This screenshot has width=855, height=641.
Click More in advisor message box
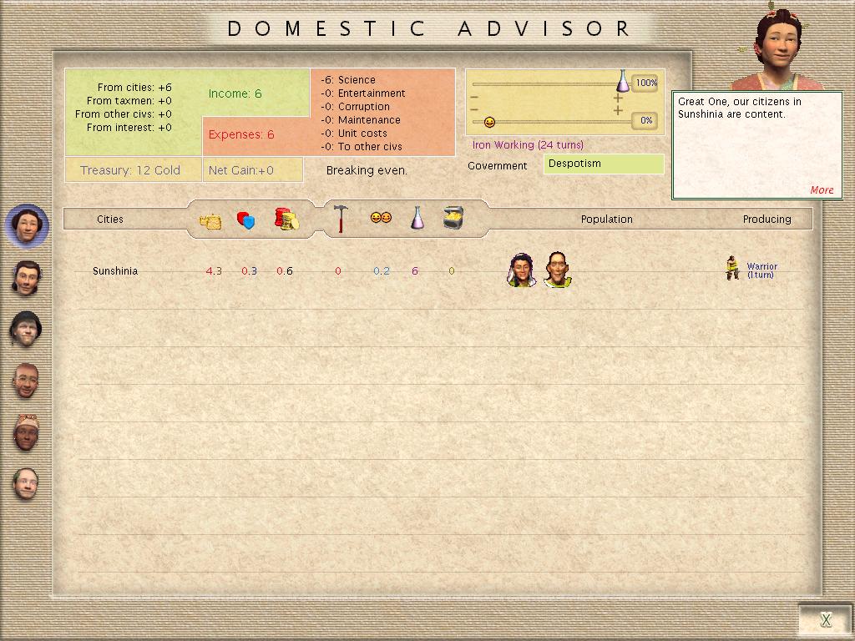[x=822, y=190]
